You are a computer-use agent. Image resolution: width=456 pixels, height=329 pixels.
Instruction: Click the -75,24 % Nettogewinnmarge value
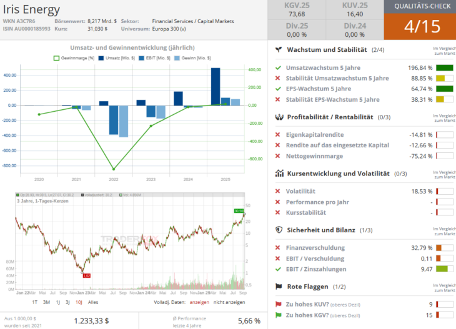[421, 156]
